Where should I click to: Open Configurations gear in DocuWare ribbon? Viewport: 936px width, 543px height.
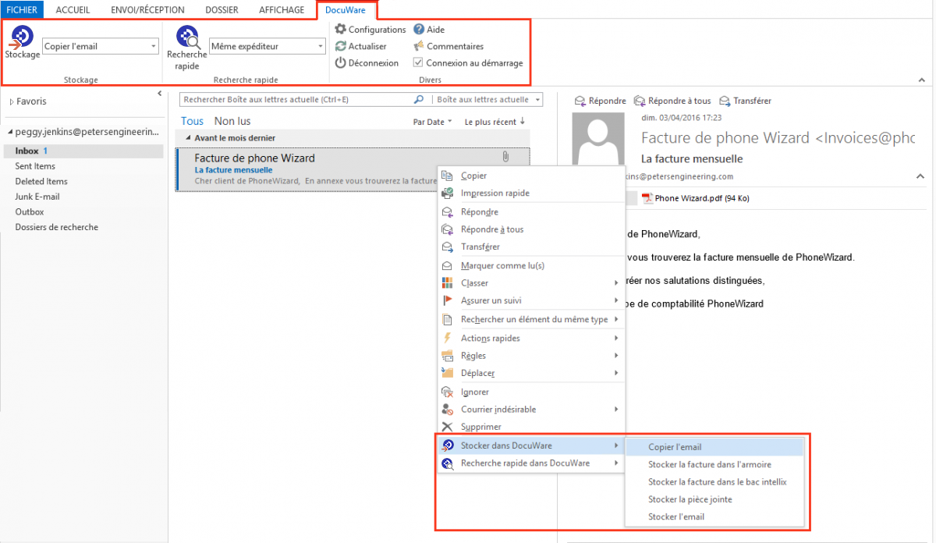pos(340,30)
